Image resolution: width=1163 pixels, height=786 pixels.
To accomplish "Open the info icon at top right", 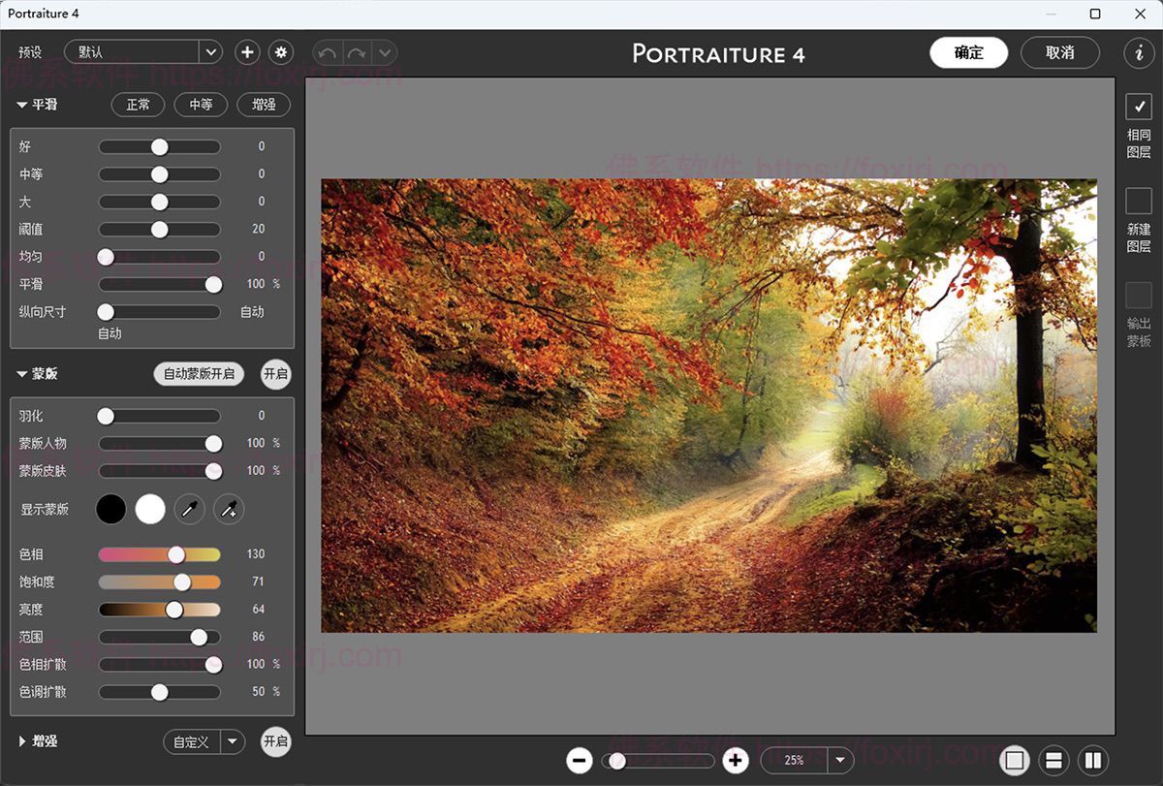I will (1139, 52).
